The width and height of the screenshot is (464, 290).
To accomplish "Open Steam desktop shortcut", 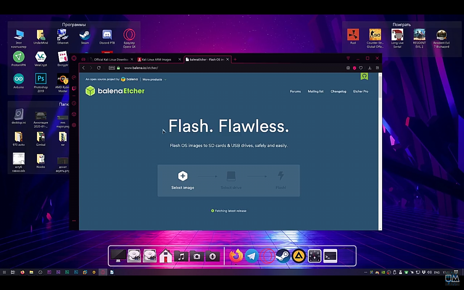I will 85,37.
